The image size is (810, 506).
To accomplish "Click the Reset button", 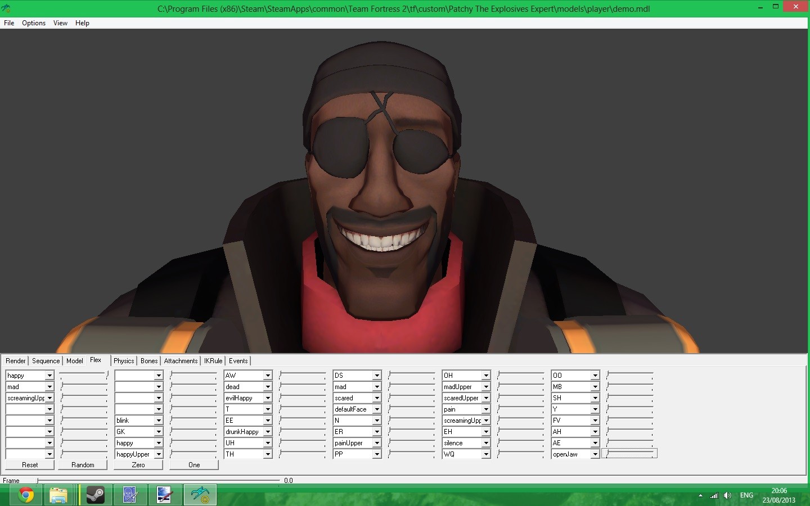I will click(30, 465).
